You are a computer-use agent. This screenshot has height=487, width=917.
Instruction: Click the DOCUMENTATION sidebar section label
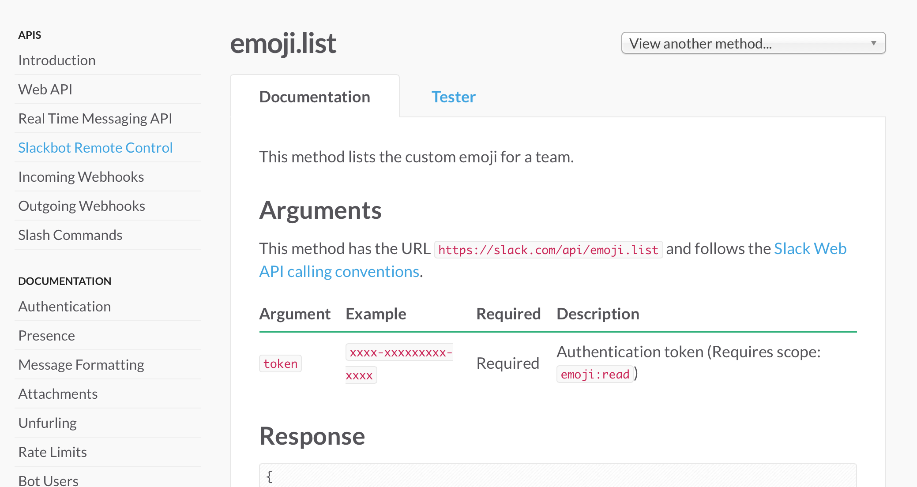point(64,281)
